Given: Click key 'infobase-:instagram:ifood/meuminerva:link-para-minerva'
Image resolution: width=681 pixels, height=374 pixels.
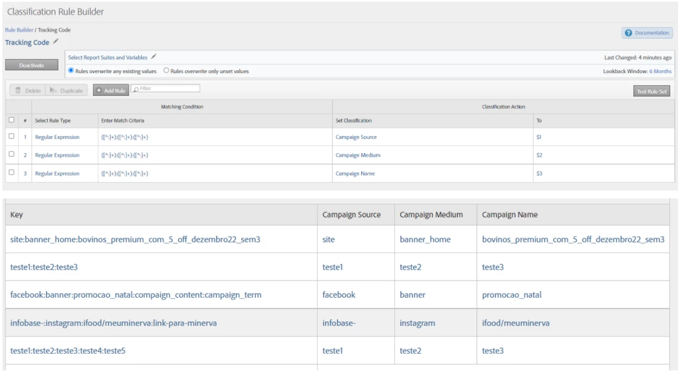Looking at the screenshot, I should [x=113, y=323].
